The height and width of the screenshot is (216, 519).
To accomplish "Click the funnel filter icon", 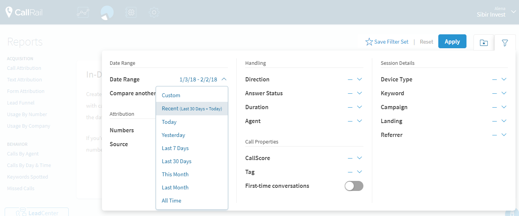I will click(505, 43).
